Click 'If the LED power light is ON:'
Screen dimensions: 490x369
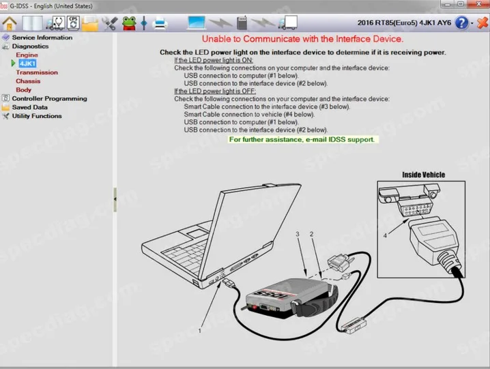pos(214,60)
